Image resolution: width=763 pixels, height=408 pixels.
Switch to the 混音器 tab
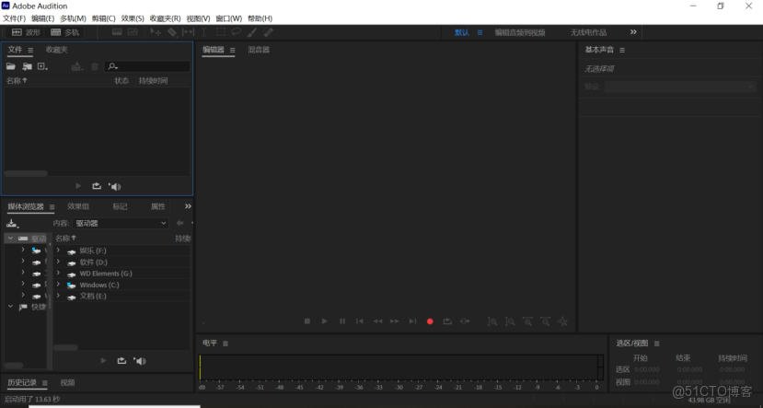[259, 50]
